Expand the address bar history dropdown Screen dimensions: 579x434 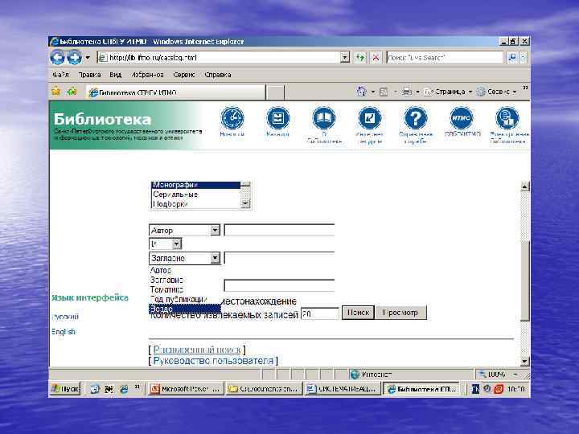[x=345, y=58]
